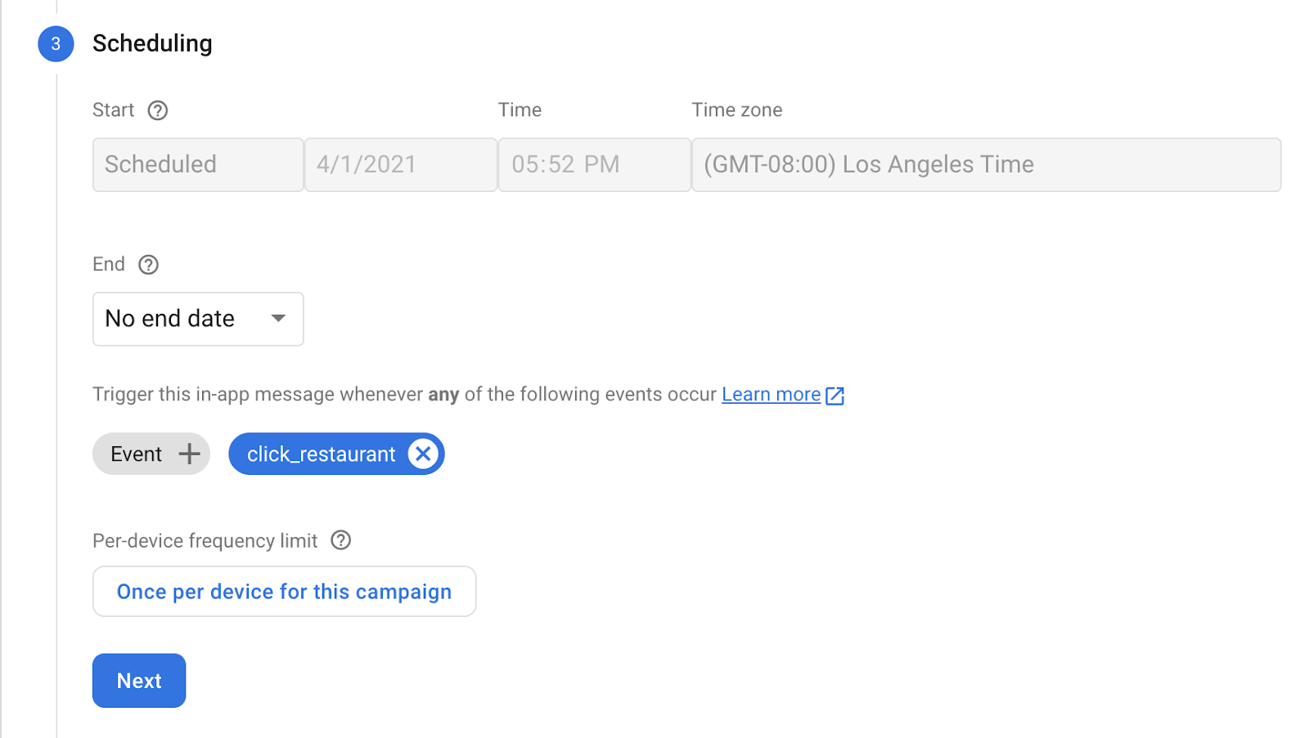Click the help icon next to Start
Viewport: 1309px width, 738px height.
coord(158,110)
